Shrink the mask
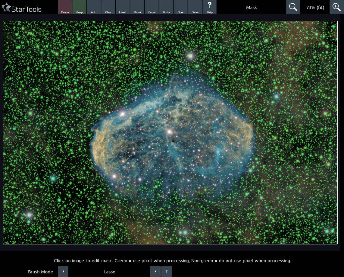Image resolution: width=344 pixels, height=277 pixels. coord(137,7)
